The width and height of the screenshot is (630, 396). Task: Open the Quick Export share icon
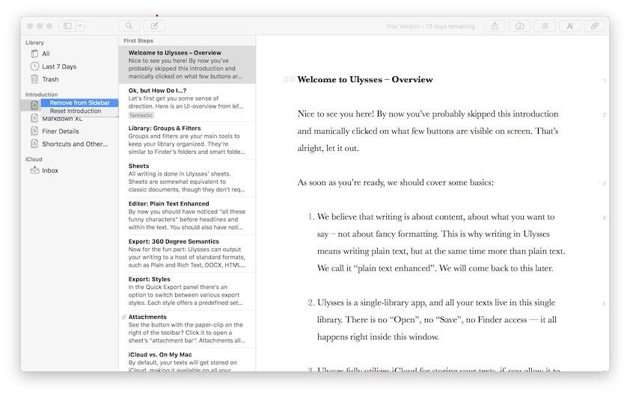point(495,26)
